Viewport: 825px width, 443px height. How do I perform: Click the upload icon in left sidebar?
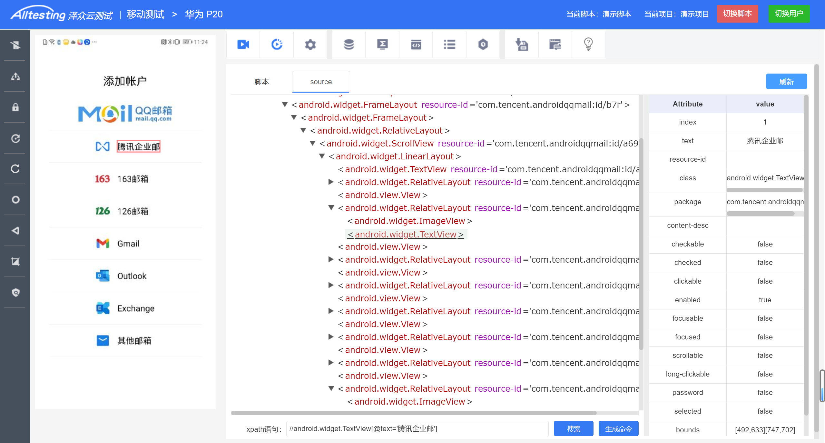(15, 76)
